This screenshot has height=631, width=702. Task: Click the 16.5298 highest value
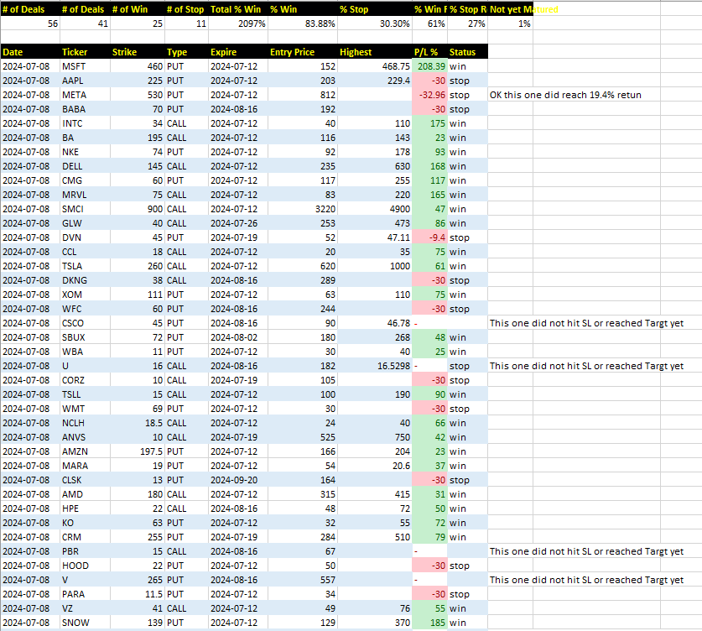(x=375, y=366)
